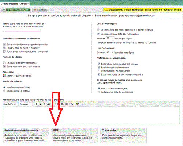The height and width of the screenshot is (146, 183).
Task: Toggle underline in signature editor
Action: coord(45,104)
